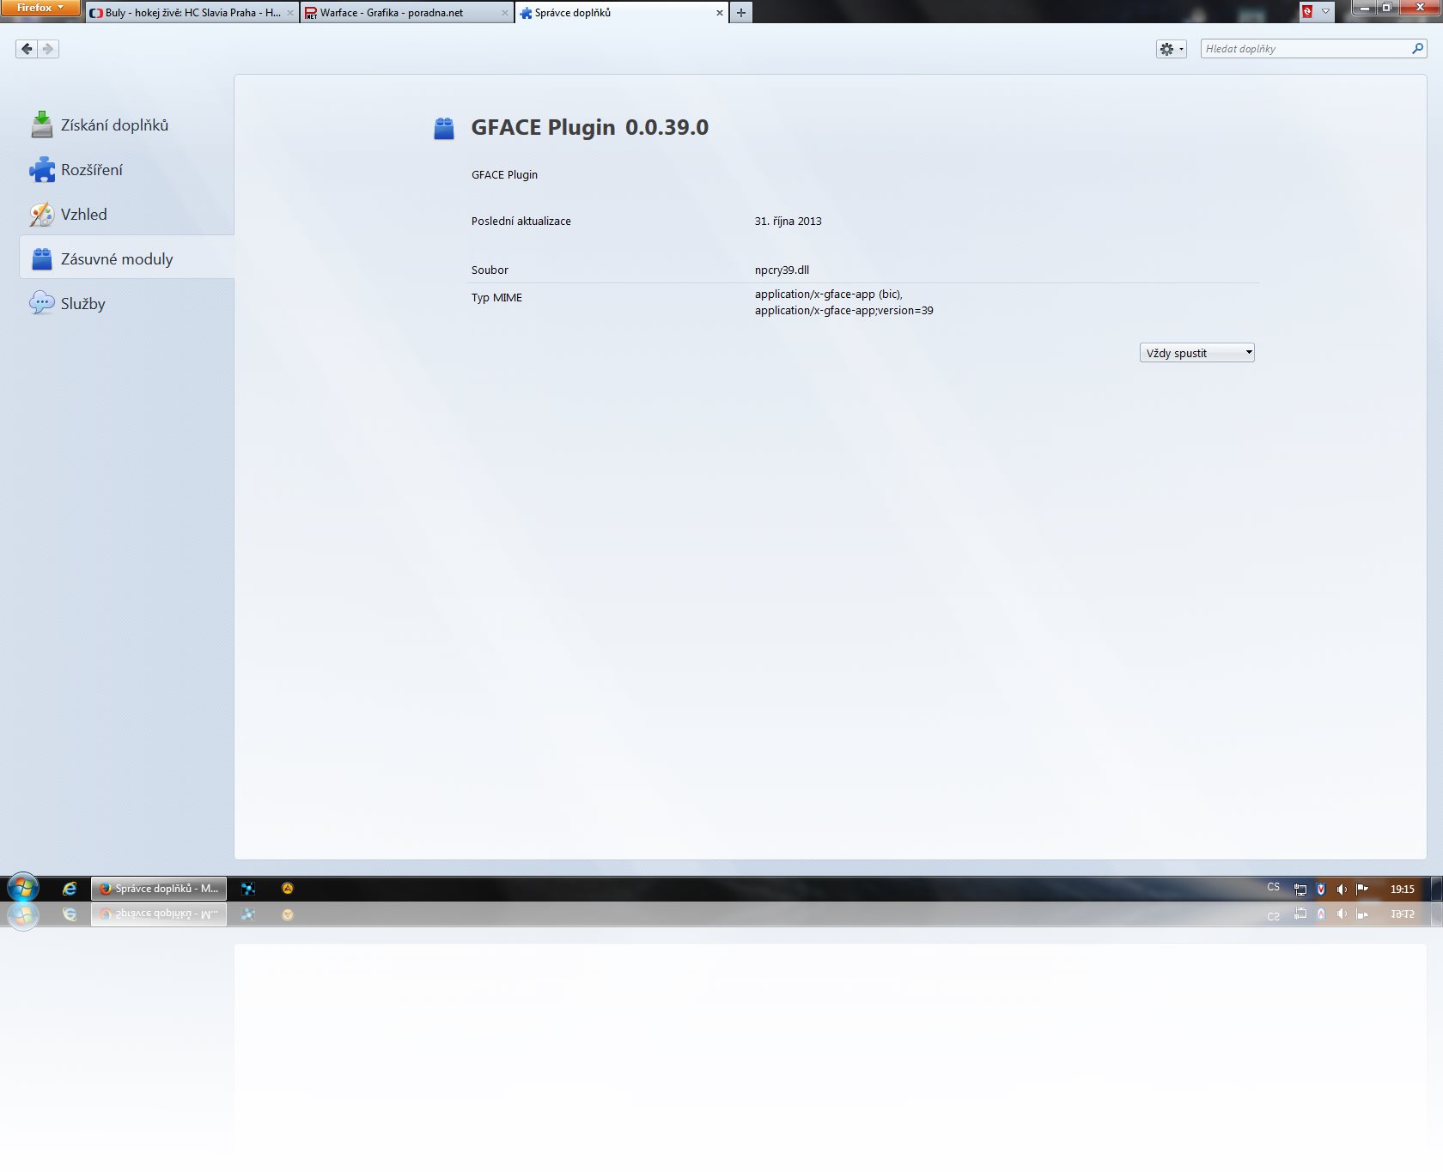Open a new tab with plus button
The height and width of the screenshot is (1172, 1443).
tap(740, 13)
